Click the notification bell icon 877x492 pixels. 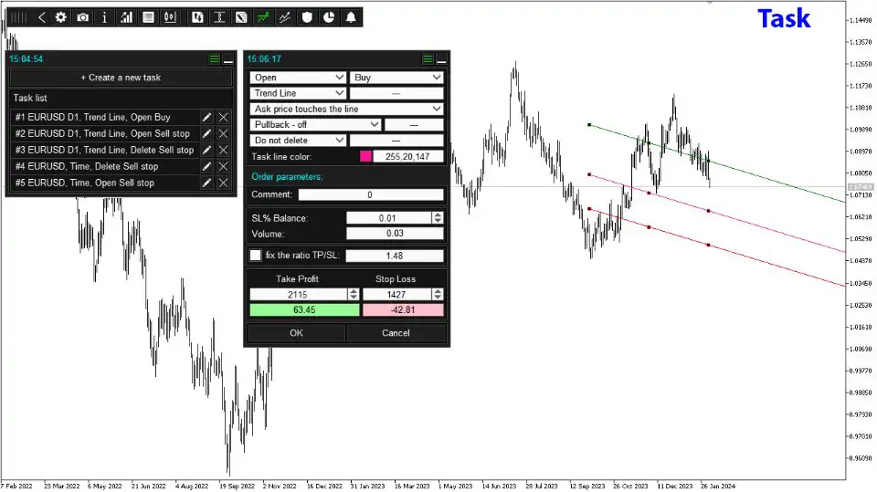point(351,17)
